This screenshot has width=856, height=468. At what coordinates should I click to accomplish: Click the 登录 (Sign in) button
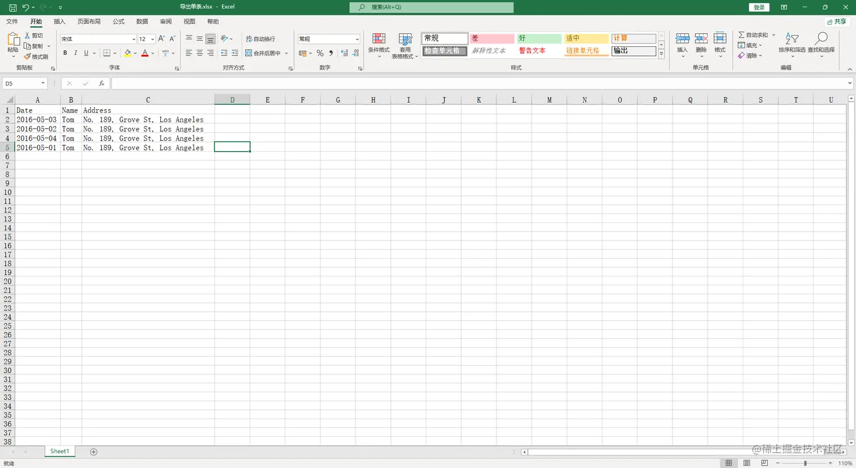coord(759,7)
